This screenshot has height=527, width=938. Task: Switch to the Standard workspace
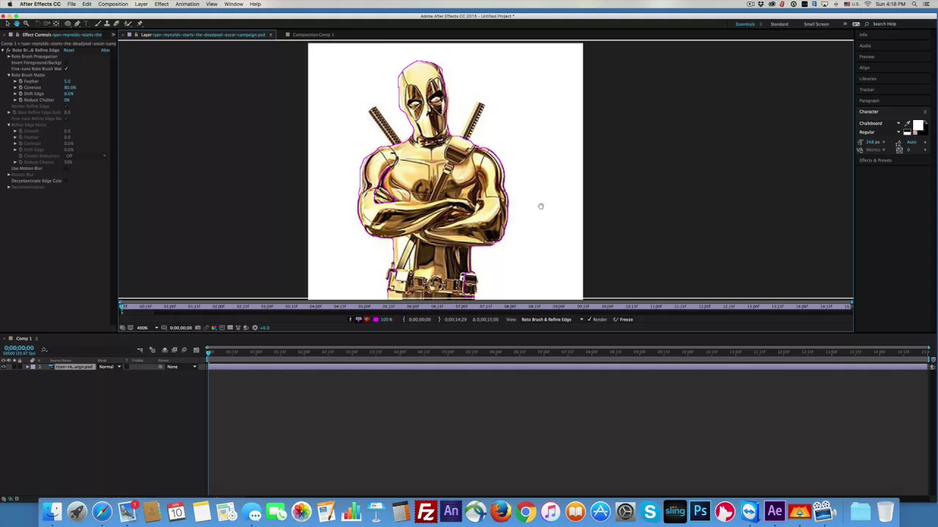[x=779, y=24]
